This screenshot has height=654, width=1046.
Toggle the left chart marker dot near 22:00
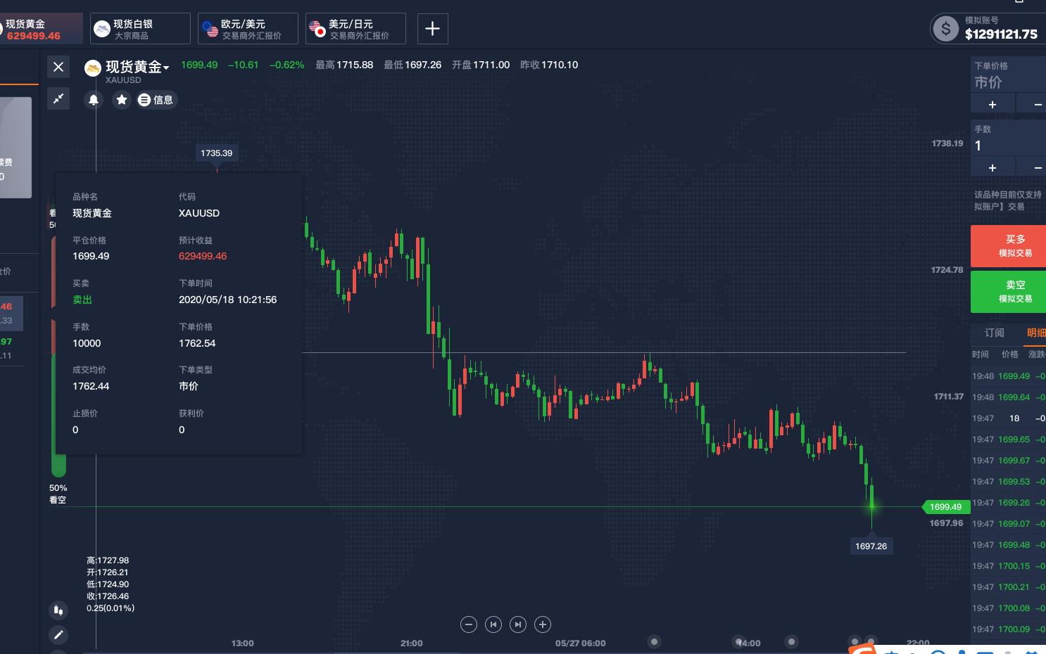(x=855, y=642)
